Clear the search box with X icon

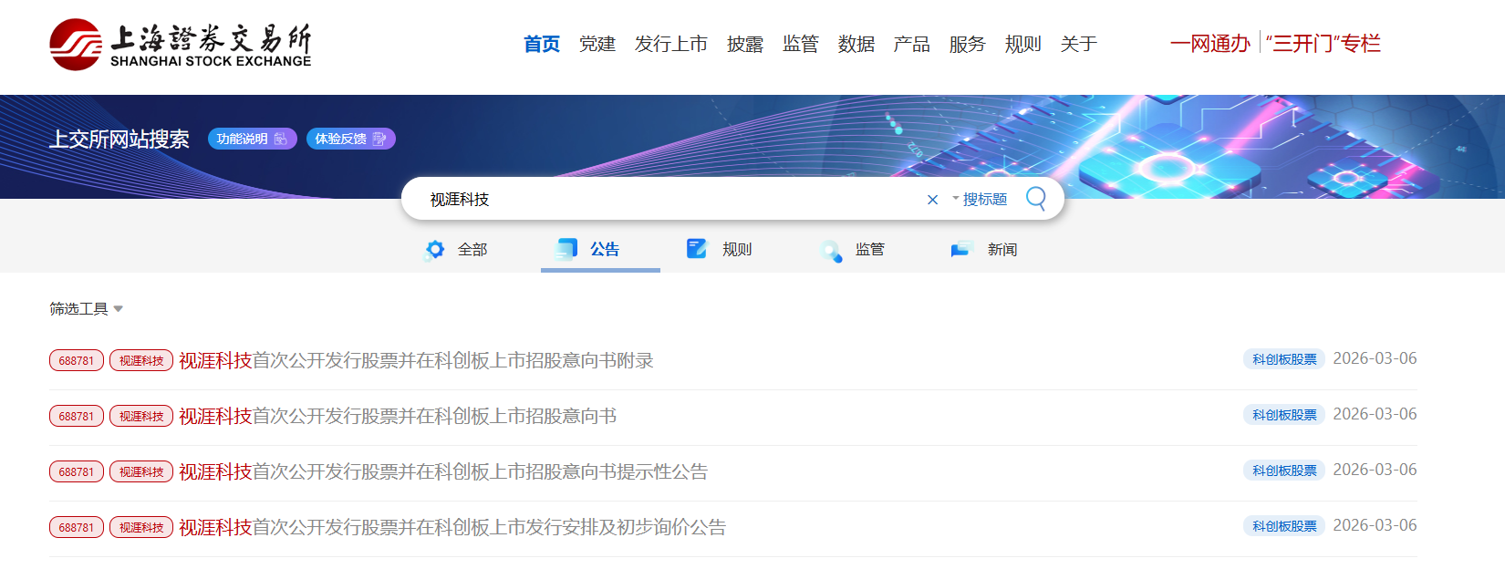click(x=932, y=200)
